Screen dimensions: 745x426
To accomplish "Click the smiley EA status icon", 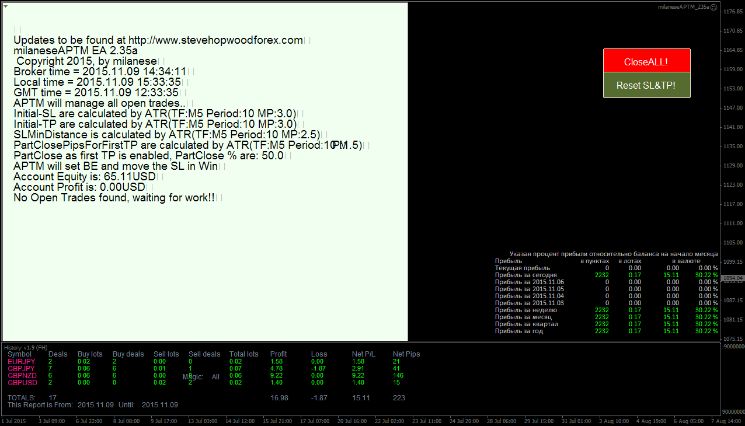I will [713, 7].
